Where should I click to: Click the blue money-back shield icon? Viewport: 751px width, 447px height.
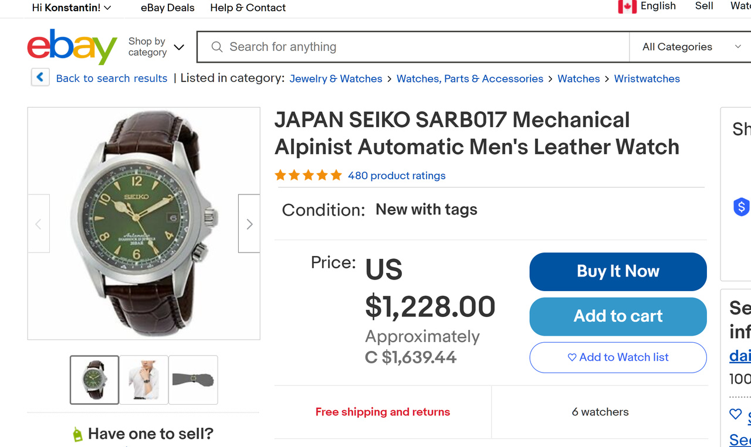[741, 206]
